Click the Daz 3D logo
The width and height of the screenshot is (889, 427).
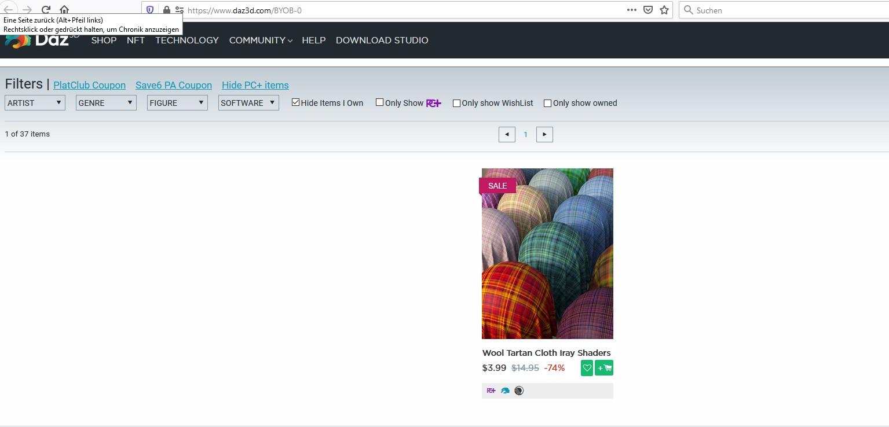click(x=42, y=41)
